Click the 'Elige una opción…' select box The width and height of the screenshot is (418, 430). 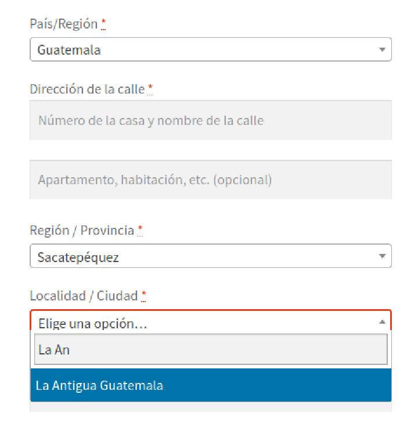211,322
